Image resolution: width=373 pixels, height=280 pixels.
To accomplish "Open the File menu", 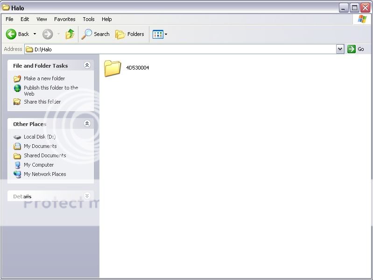I will tap(9, 19).
